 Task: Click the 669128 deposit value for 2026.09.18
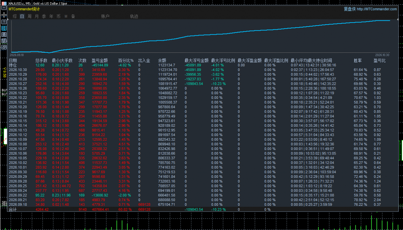click(144, 204)
